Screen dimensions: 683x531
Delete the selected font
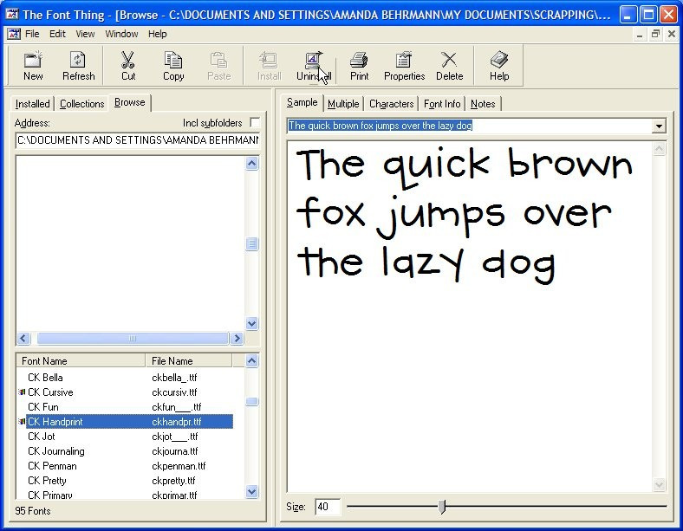tap(449, 66)
